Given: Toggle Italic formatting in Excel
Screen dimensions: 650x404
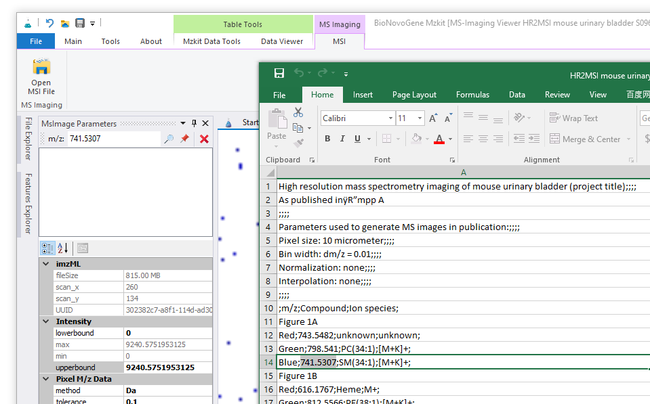Looking at the screenshot, I should click(342, 139).
